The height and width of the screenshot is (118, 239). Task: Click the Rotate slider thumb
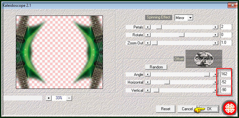click(182, 35)
